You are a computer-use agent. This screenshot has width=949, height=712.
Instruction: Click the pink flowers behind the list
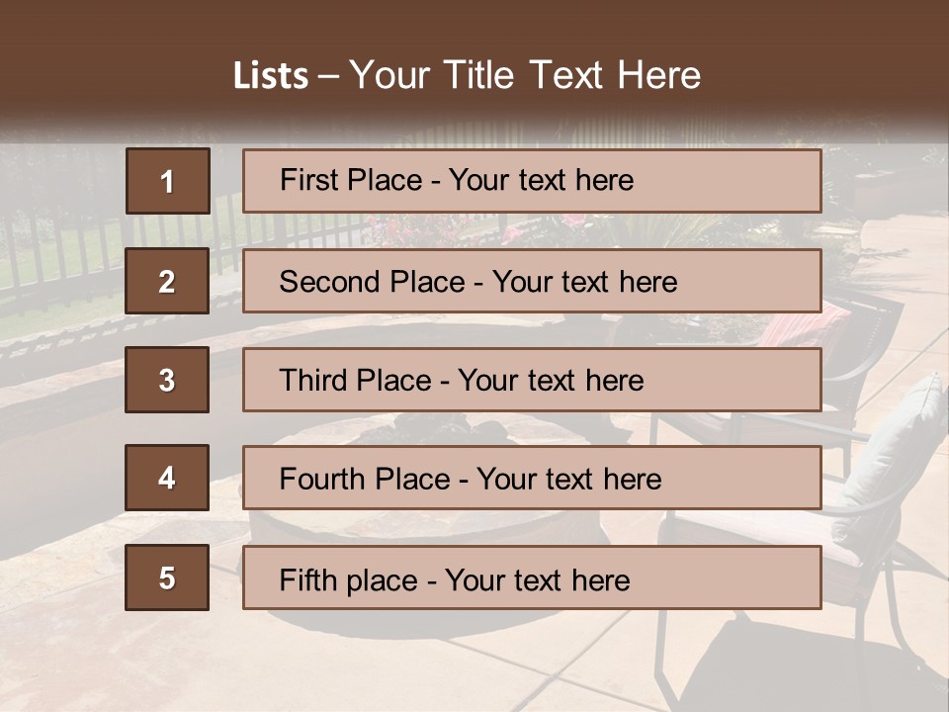pyautogui.click(x=514, y=231)
